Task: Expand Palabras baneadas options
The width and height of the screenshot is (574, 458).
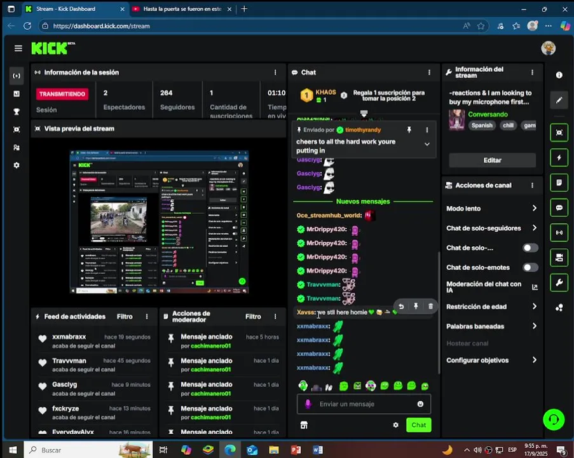Action: click(x=491, y=326)
